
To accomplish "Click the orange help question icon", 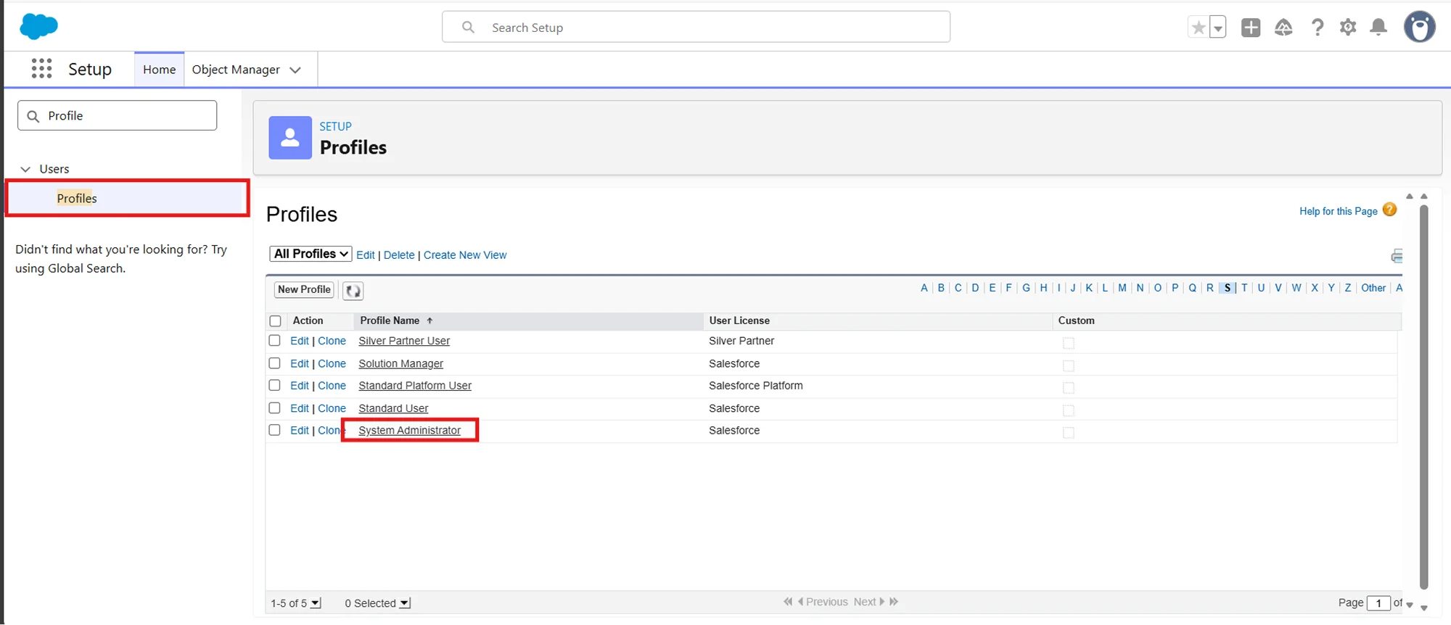I will [1389, 210].
